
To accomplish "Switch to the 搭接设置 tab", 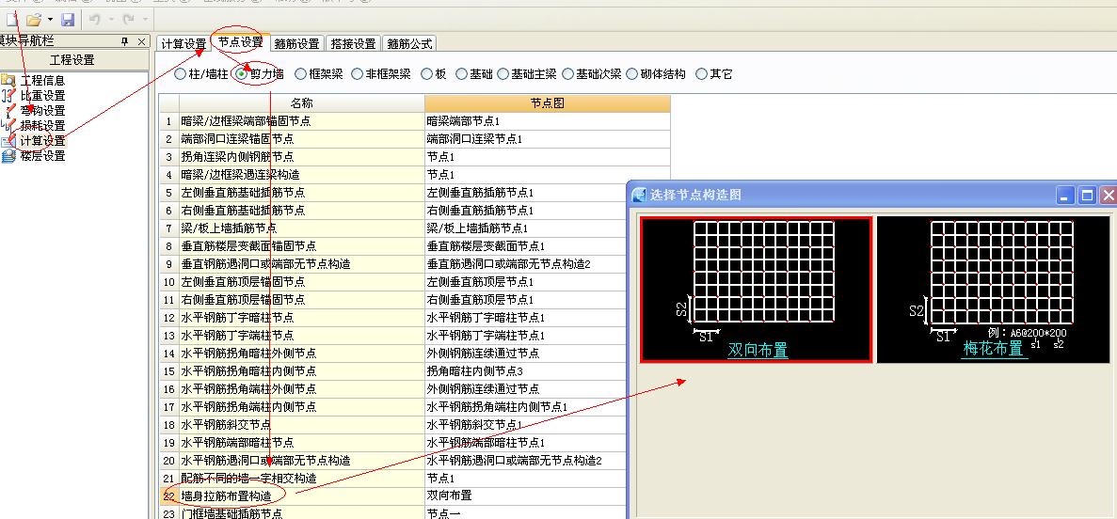I will pos(353,43).
